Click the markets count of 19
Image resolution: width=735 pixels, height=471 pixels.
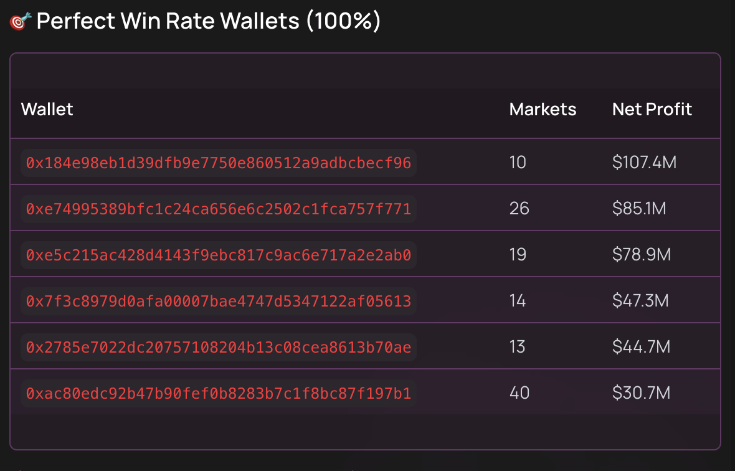(x=518, y=255)
